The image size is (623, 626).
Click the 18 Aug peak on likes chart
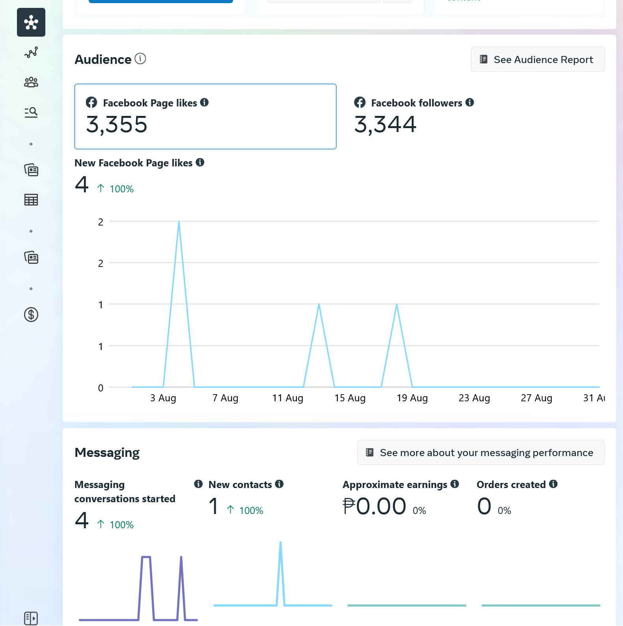point(397,304)
